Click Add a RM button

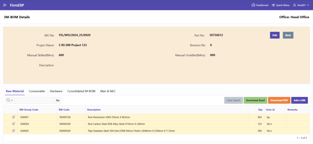(299, 100)
